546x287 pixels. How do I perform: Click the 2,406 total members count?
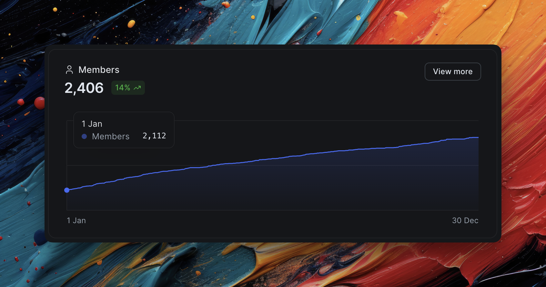[x=84, y=88]
